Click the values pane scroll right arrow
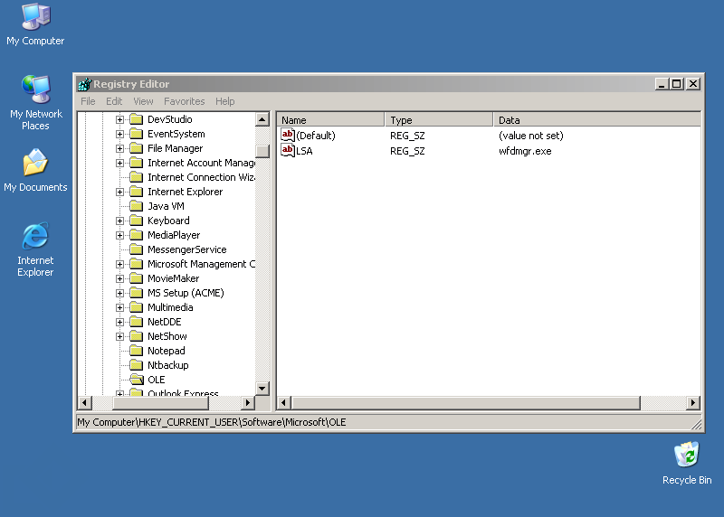 click(693, 402)
